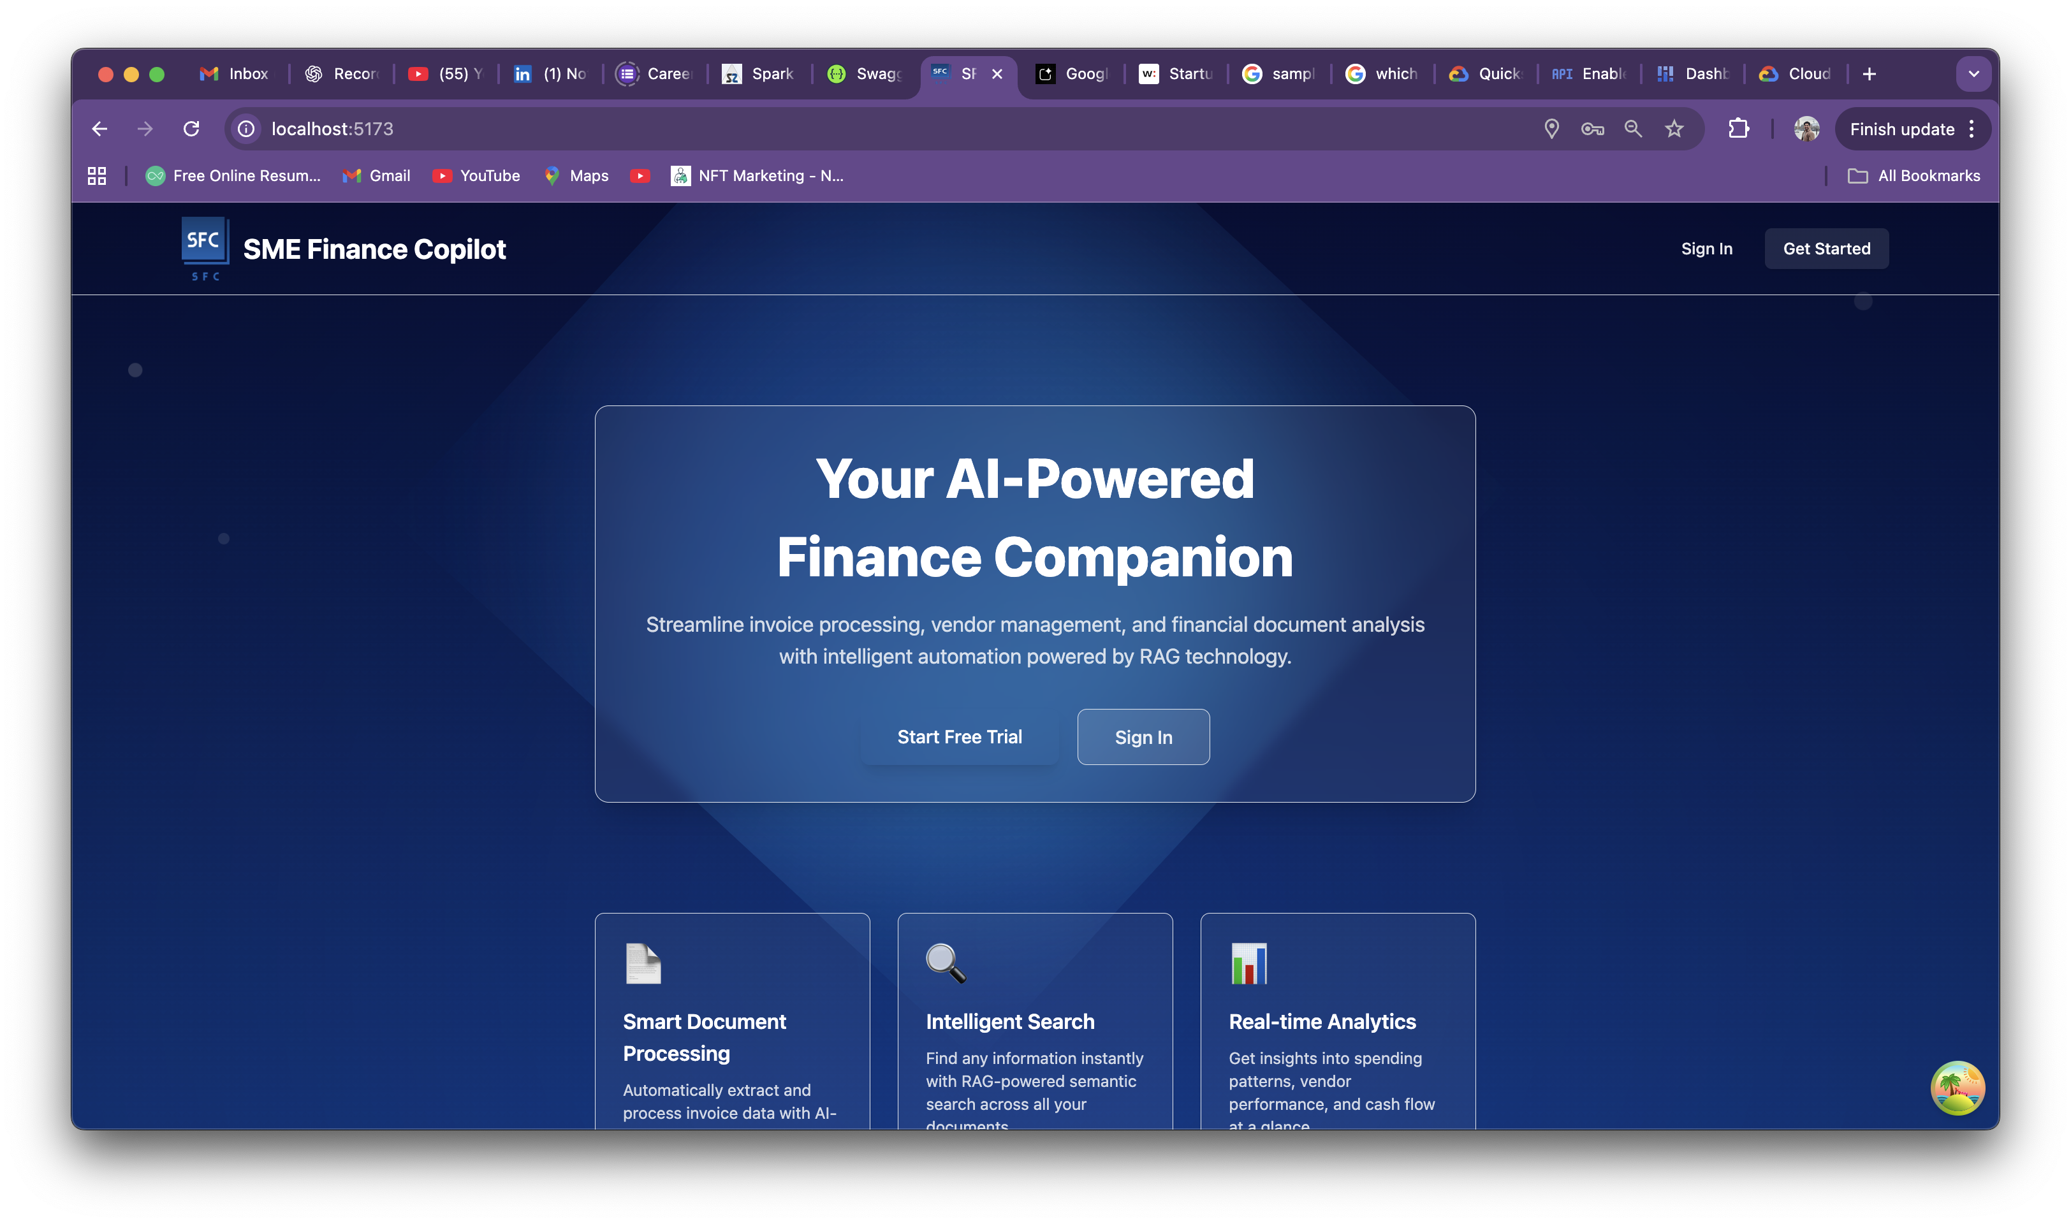
Task: Switch to the Googl tab
Action: point(1072,74)
